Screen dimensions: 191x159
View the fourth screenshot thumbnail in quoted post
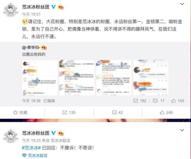point(151,78)
